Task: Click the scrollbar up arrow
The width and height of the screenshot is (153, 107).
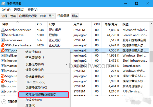Action: (x=151, y=24)
